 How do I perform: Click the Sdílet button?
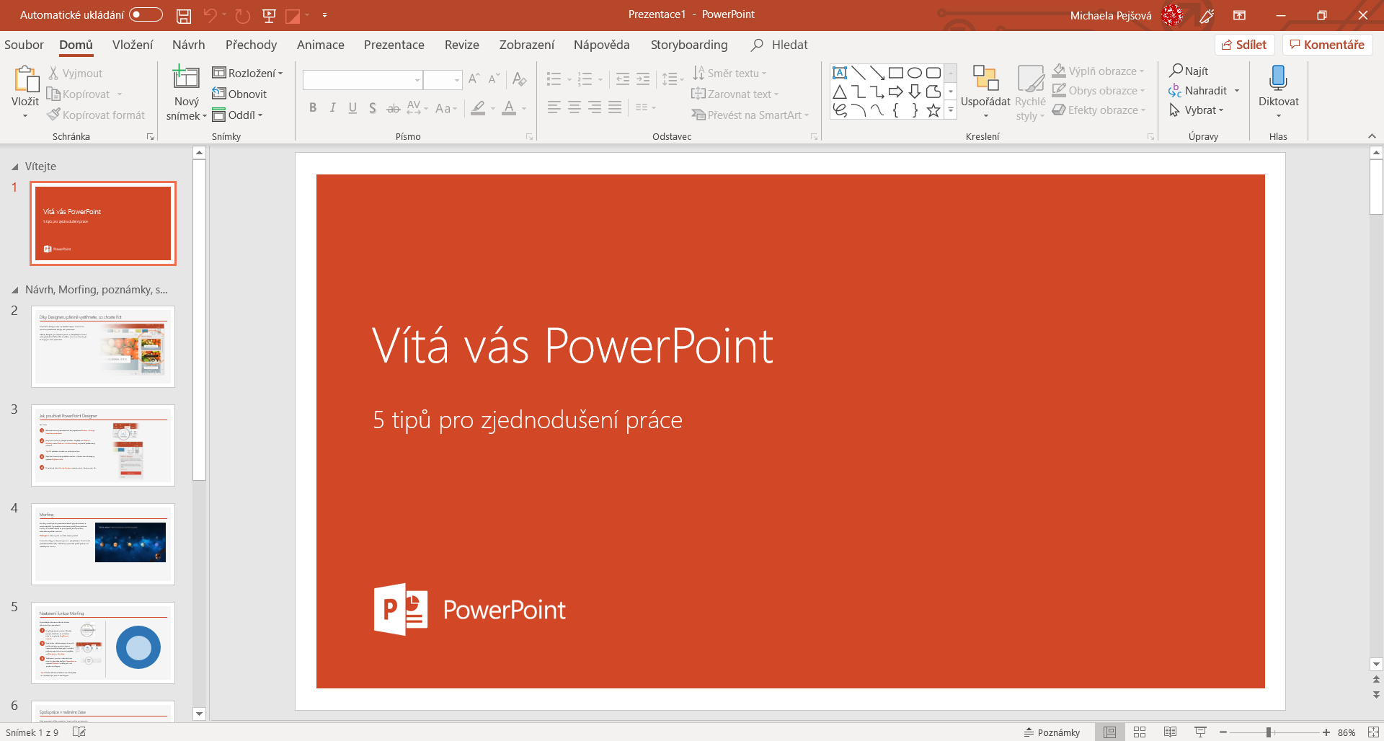[x=1245, y=44]
